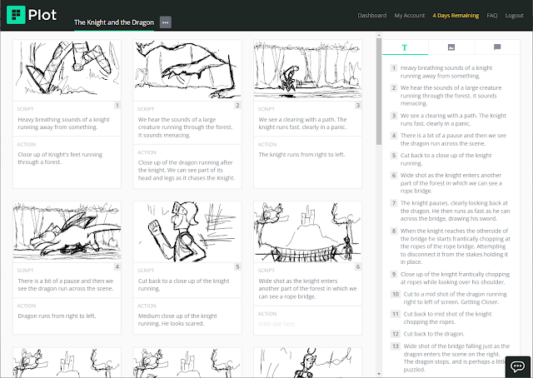Open the FAQ page
Image resolution: width=533 pixels, height=378 pixels.
(x=492, y=15)
